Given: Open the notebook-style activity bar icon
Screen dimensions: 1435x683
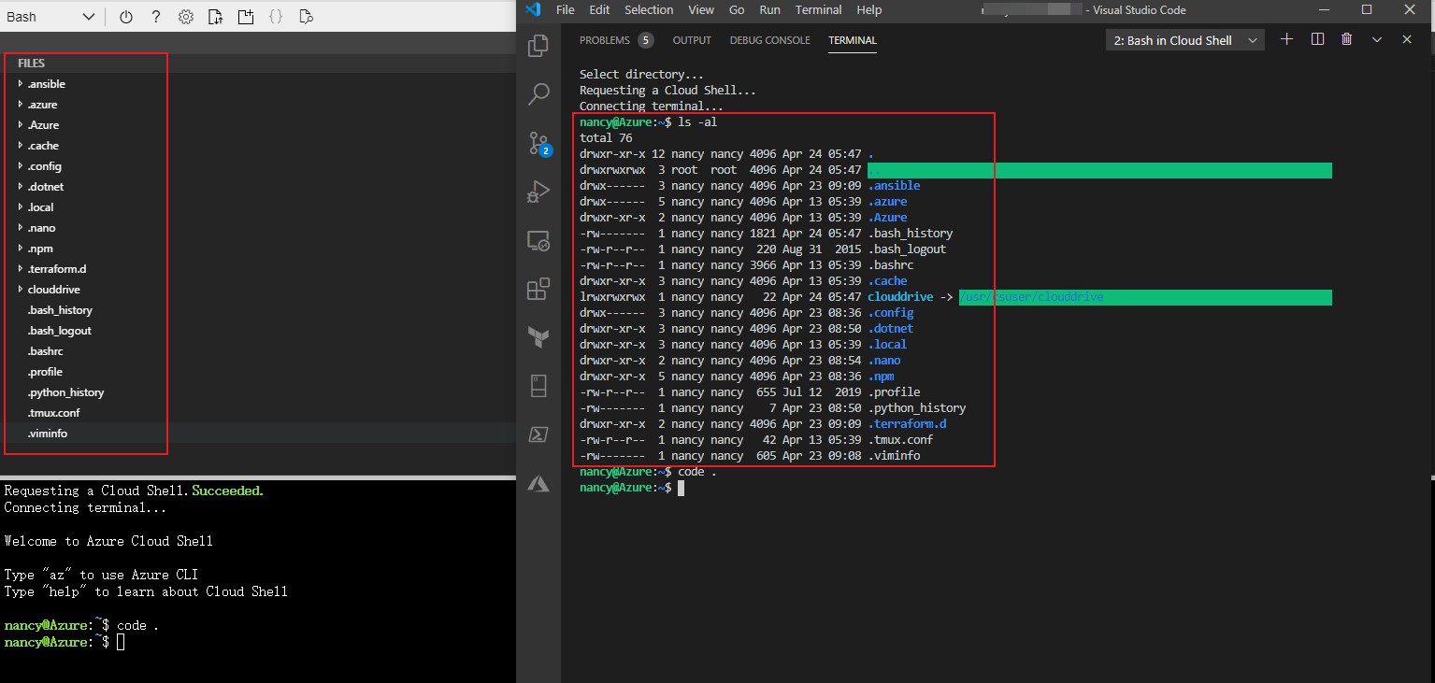Looking at the screenshot, I should 538,385.
